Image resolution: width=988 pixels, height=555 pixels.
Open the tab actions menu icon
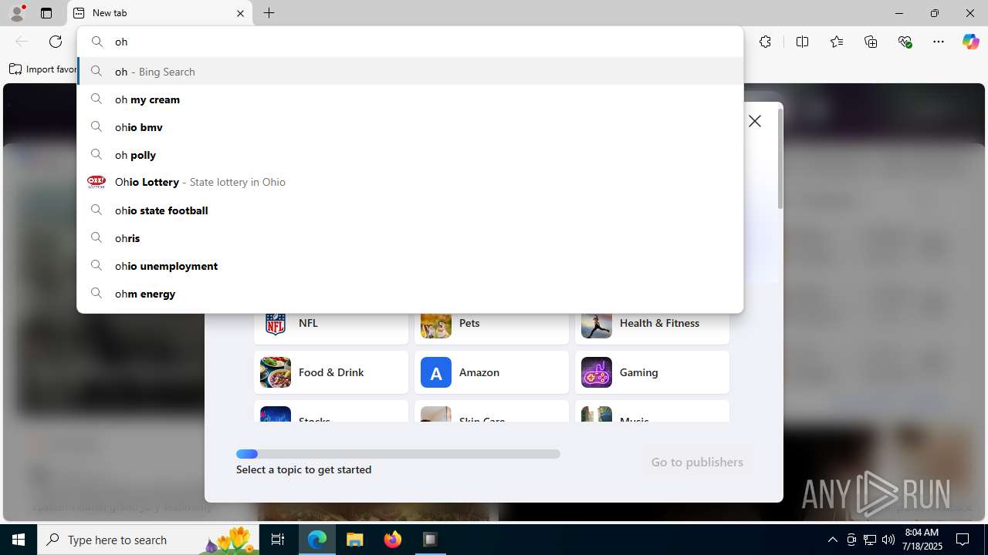(x=46, y=13)
